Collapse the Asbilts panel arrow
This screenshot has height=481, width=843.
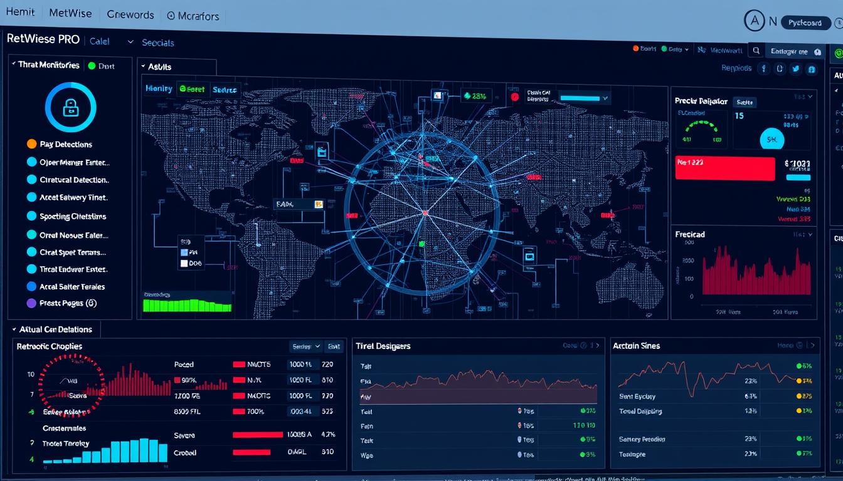[143, 66]
